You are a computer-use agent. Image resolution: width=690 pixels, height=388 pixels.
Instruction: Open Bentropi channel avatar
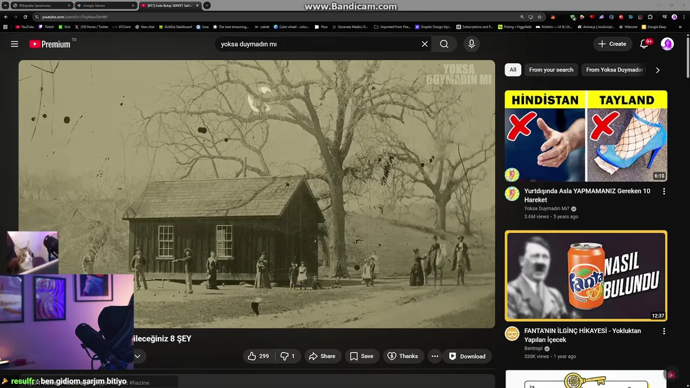(512, 334)
